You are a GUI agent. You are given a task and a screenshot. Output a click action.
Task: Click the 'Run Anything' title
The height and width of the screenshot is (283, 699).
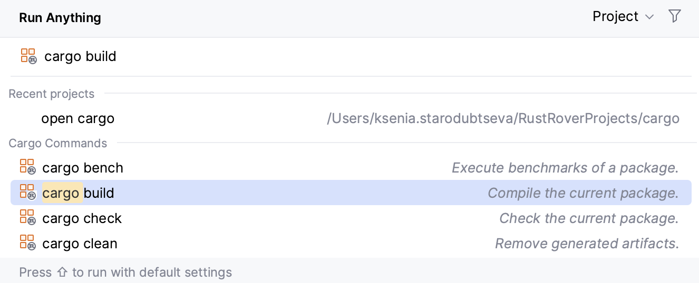(x=60, y=17)
